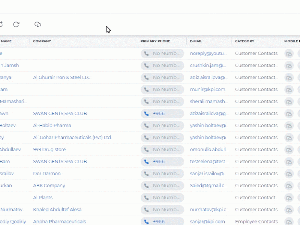Select Customer Contacts cell in munir row
300x225 pixels.
tap(256, 90)
